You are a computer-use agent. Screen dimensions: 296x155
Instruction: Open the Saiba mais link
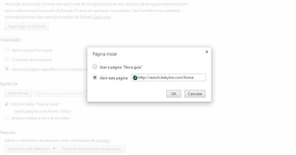102,17
